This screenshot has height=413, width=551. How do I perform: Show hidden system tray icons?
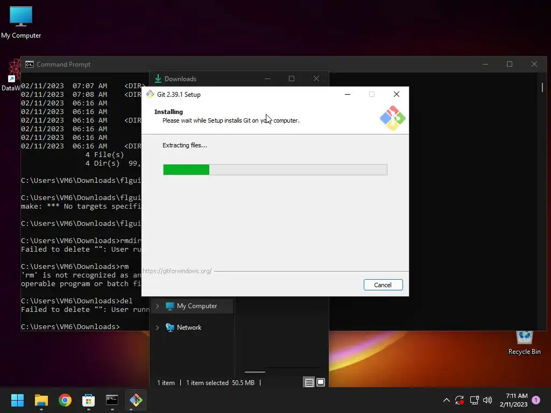tap(446, 400)
